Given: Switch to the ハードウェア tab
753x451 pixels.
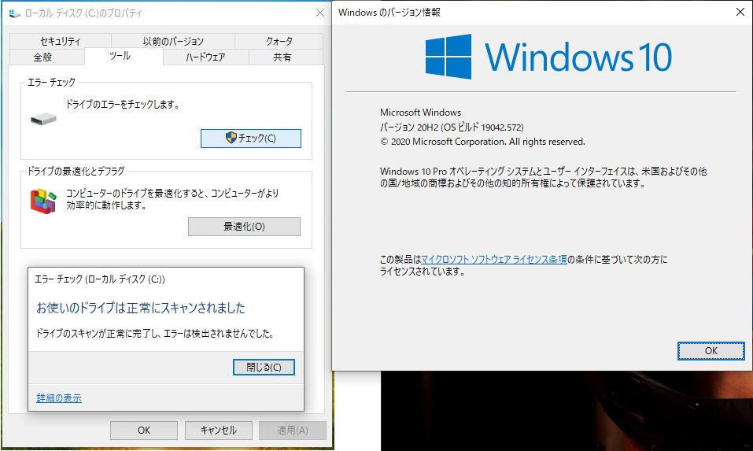Looking at the screenshot, I should click(x=205, y=57).
